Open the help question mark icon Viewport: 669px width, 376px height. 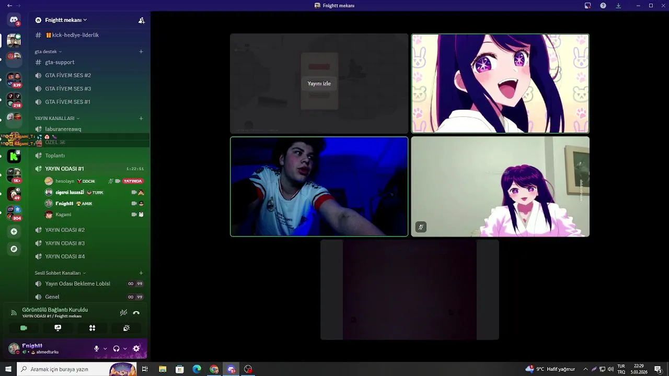603,6
